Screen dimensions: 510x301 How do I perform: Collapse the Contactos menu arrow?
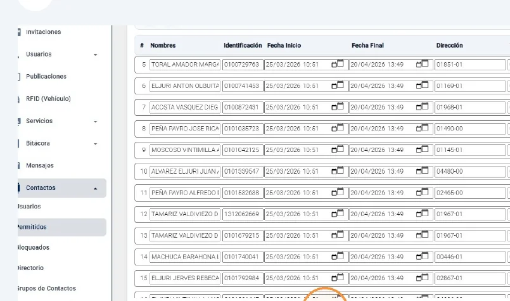click(95, 188)
